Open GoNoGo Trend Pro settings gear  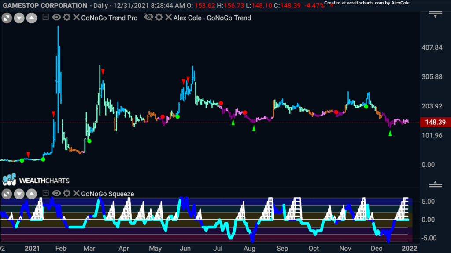pyautogui.click(x=67, y=18)
